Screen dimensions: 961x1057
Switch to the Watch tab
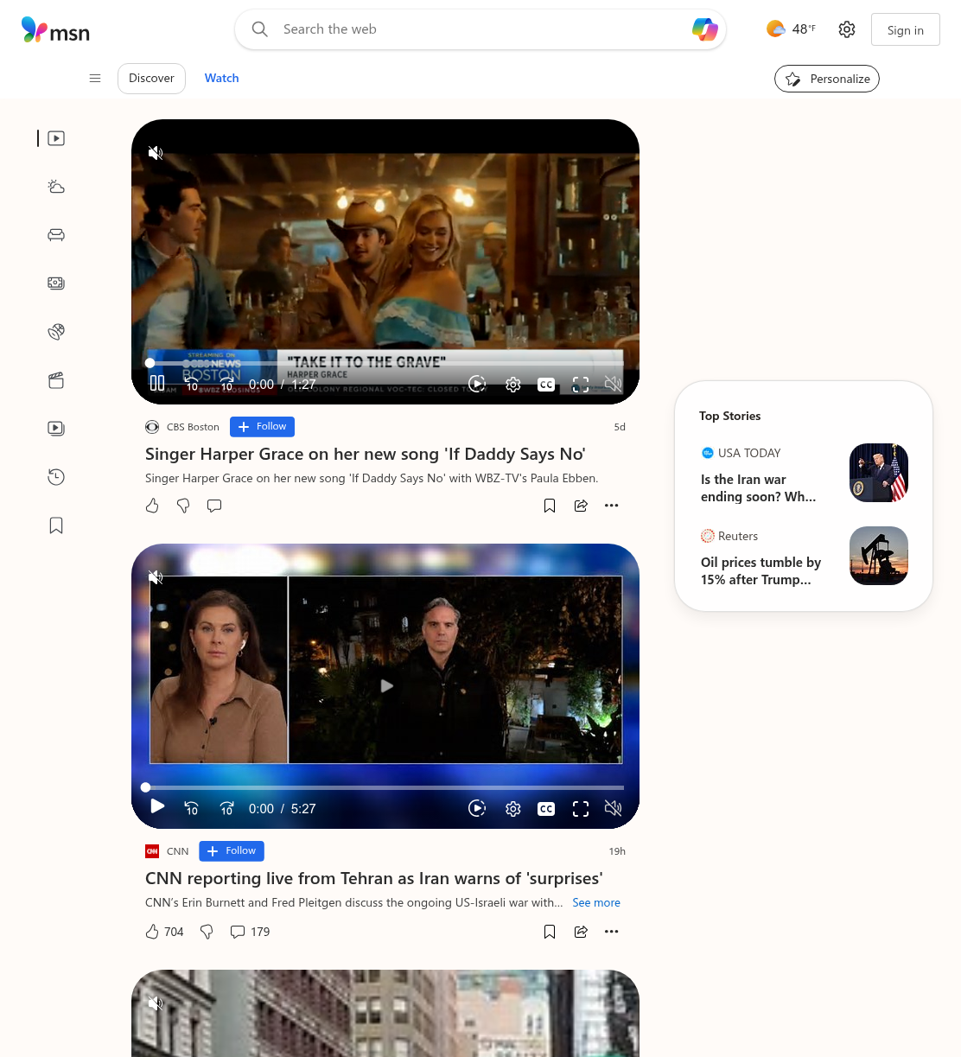[x=222, y=78]
